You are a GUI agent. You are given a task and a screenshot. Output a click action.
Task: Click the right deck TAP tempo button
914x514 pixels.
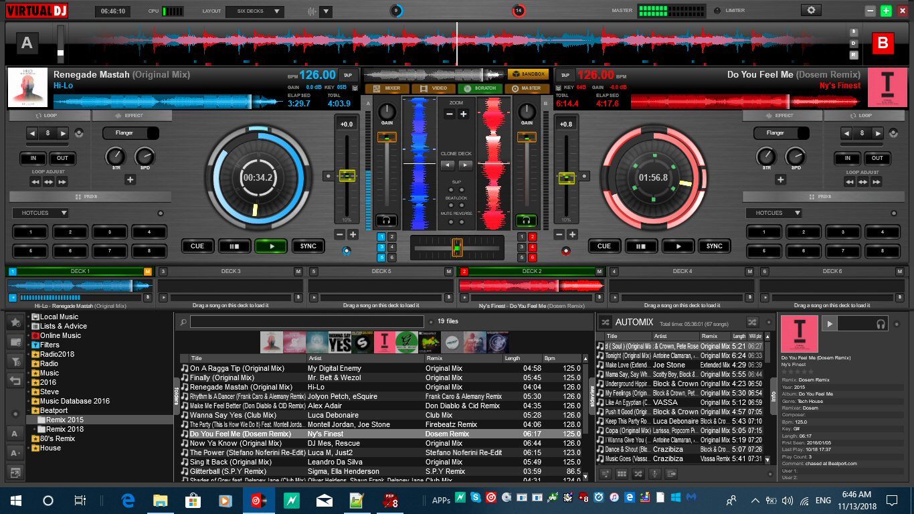click(565, 75)
